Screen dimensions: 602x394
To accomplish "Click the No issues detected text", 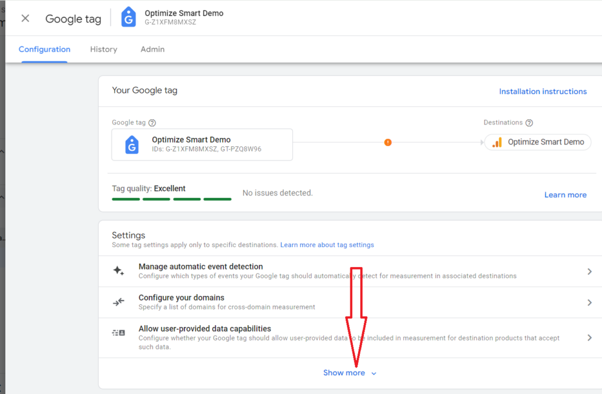I will pos(277,193).
